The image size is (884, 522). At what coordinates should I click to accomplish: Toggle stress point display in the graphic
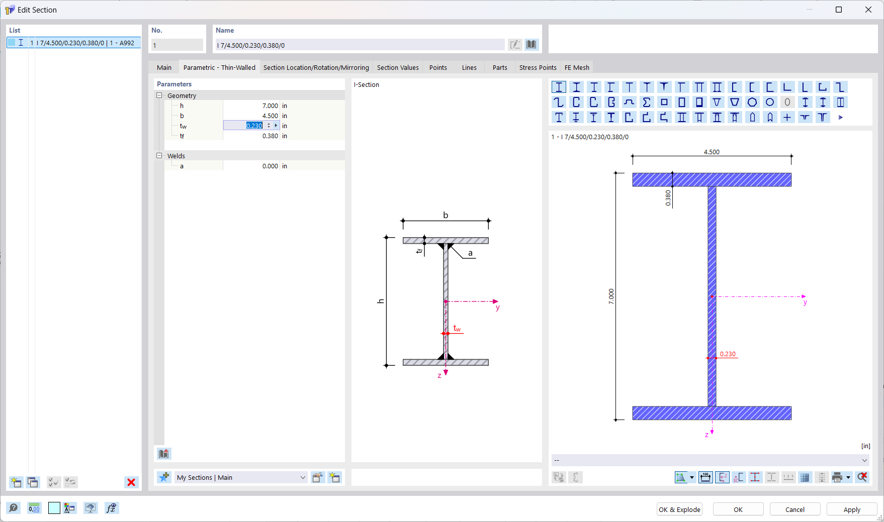755,477
